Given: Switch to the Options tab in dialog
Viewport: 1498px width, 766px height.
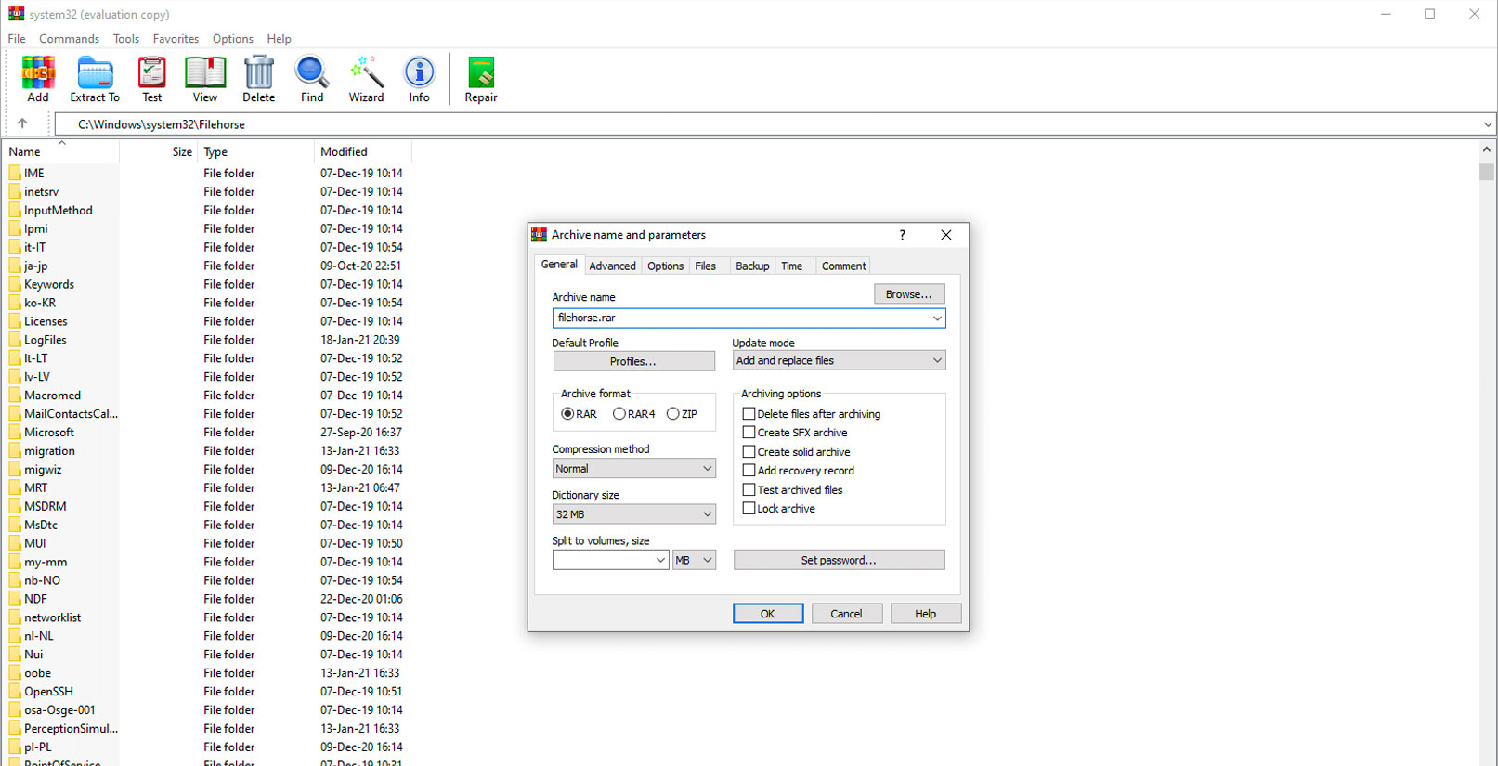Looking at the screenshot, I should coord(665,266).
